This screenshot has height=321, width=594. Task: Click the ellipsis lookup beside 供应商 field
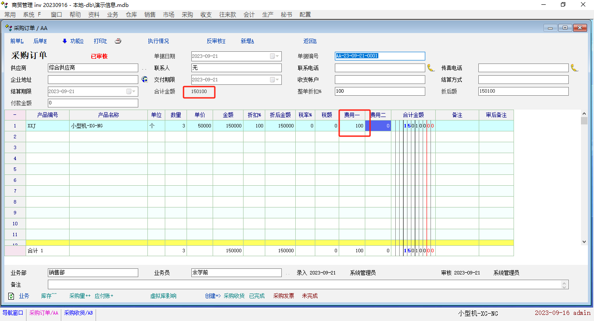click(144, 68)
